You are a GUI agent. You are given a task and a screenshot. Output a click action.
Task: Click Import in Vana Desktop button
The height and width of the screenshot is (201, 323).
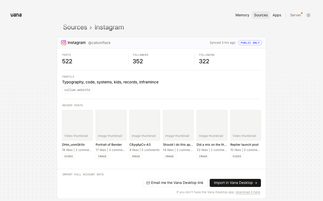pos(235,183)
